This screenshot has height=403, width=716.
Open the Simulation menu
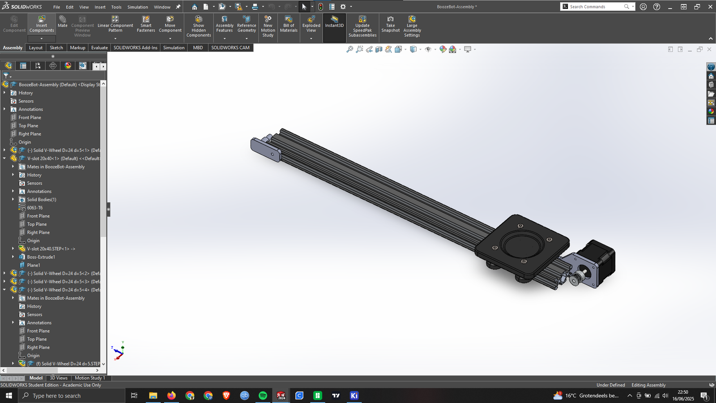(x=137, y=7)
